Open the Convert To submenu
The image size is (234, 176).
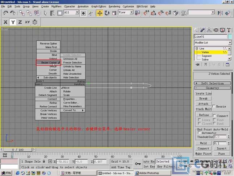[73, 110]
